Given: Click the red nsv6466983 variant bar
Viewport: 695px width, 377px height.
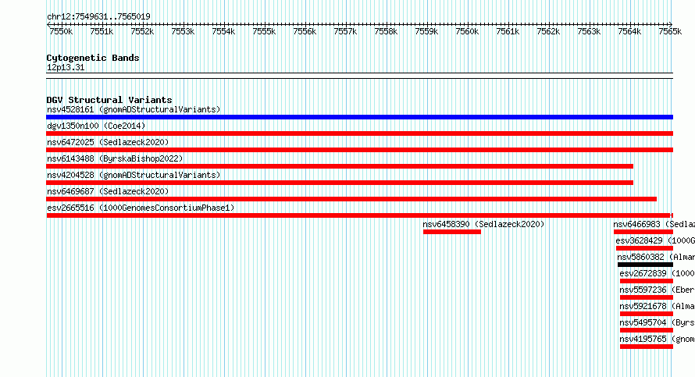Looking at the screenshot, I should (643, 232).
